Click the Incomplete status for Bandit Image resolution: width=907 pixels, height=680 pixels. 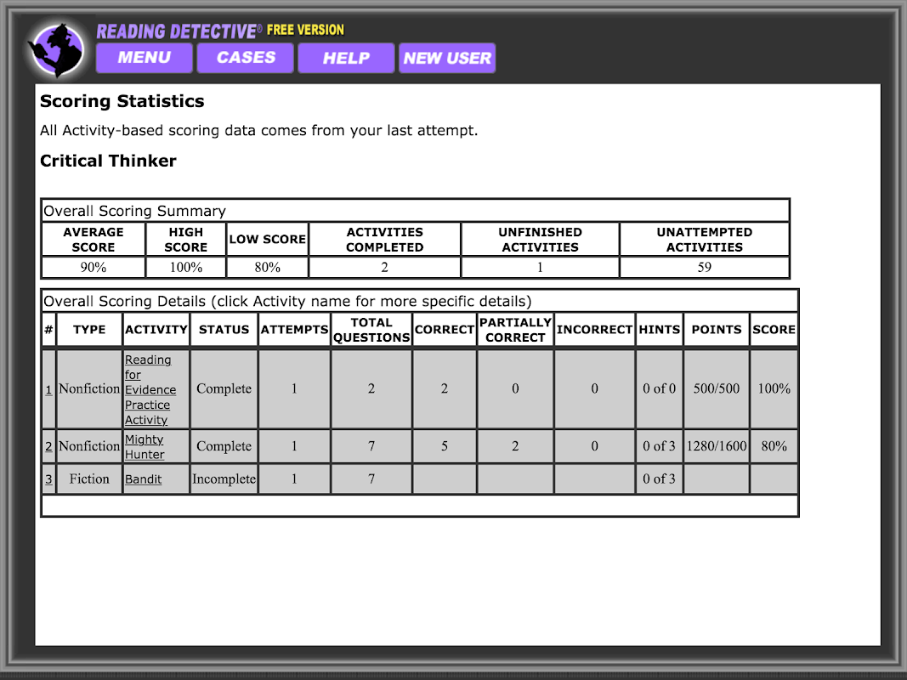pyautogui.click(x=224, y=479)
